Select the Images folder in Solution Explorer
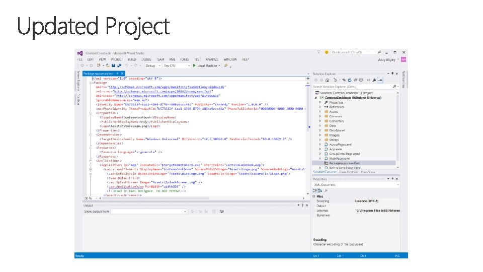The height and width of the screenshot is (272, 483). (x=334, y=135)
